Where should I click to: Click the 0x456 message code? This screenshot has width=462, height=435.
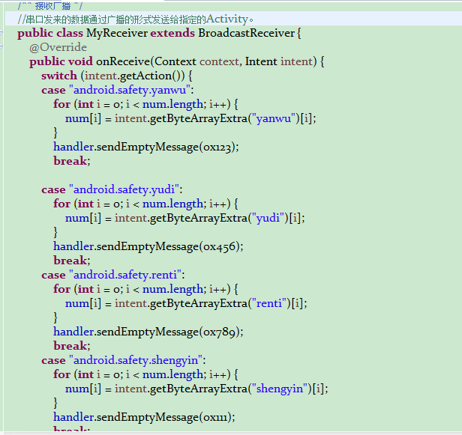[x=220, y=246]
